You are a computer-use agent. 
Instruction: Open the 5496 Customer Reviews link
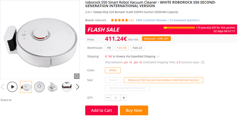[151, 20]
